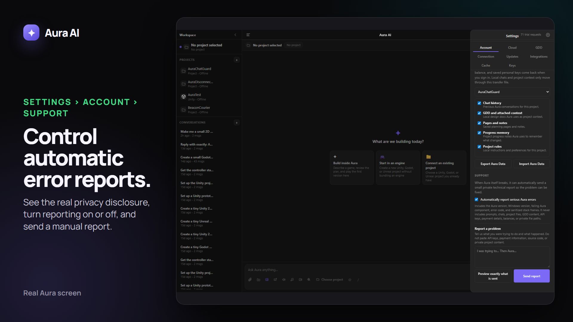
Task: Click the gamepad icon on Start in an engine
Action: click(x=382, y=157)
